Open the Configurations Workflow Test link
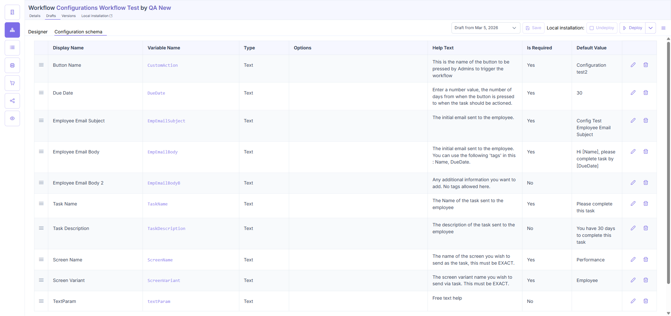The width and height of the screenshot is (671, 316). tap(98, 8)
